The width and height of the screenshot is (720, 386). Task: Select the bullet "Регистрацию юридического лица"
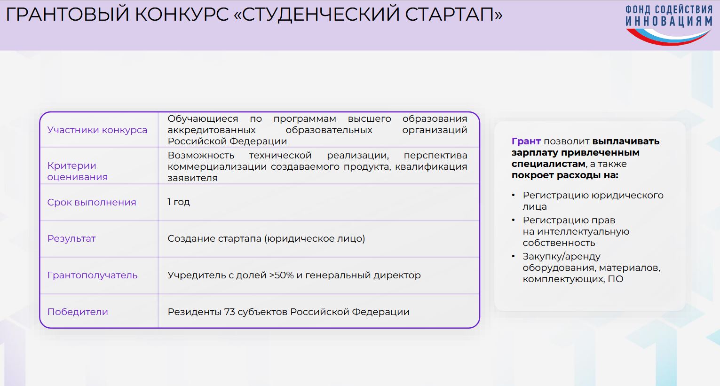[x=593, y=201]
